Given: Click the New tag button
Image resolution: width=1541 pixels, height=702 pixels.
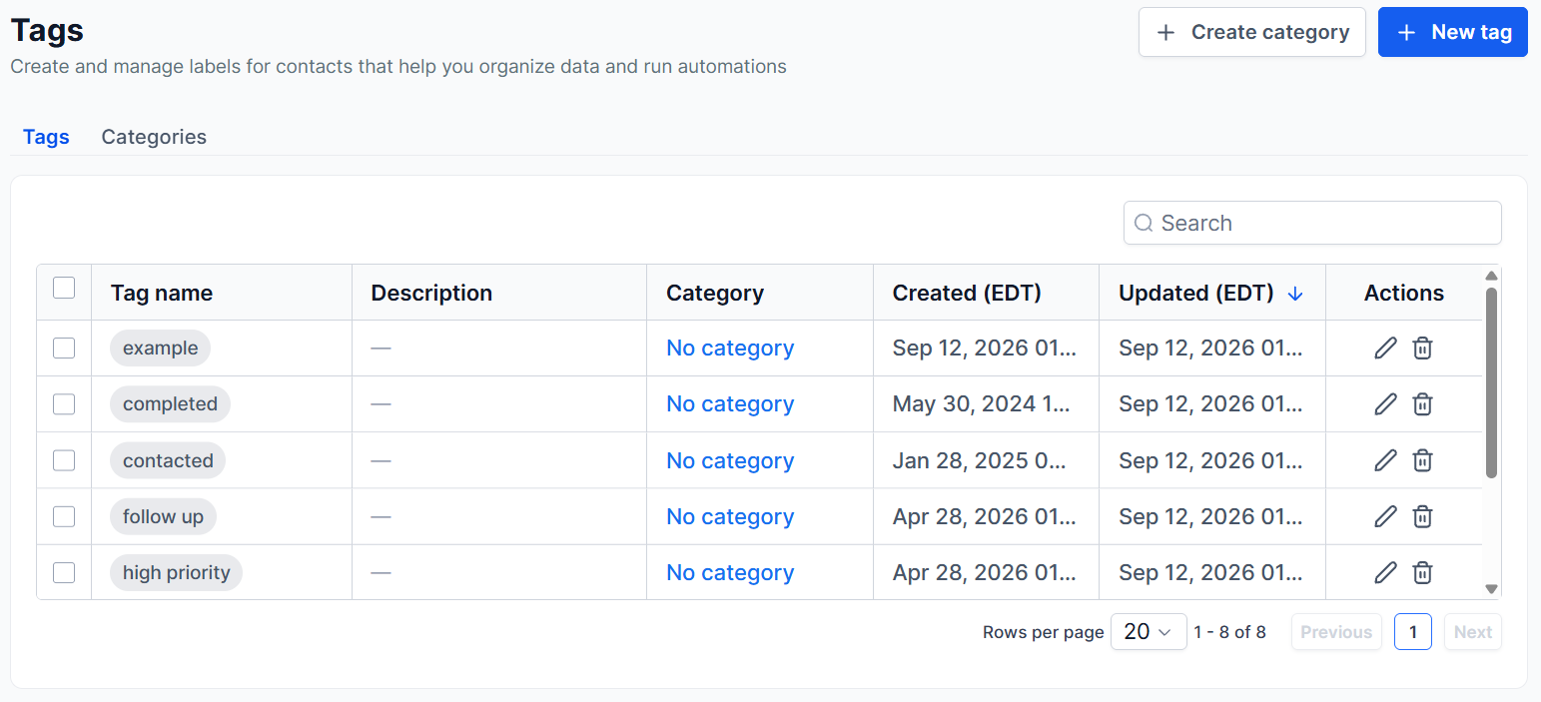Looking at the screenshot, I should pyautogui.click(x=1453, y=32).
